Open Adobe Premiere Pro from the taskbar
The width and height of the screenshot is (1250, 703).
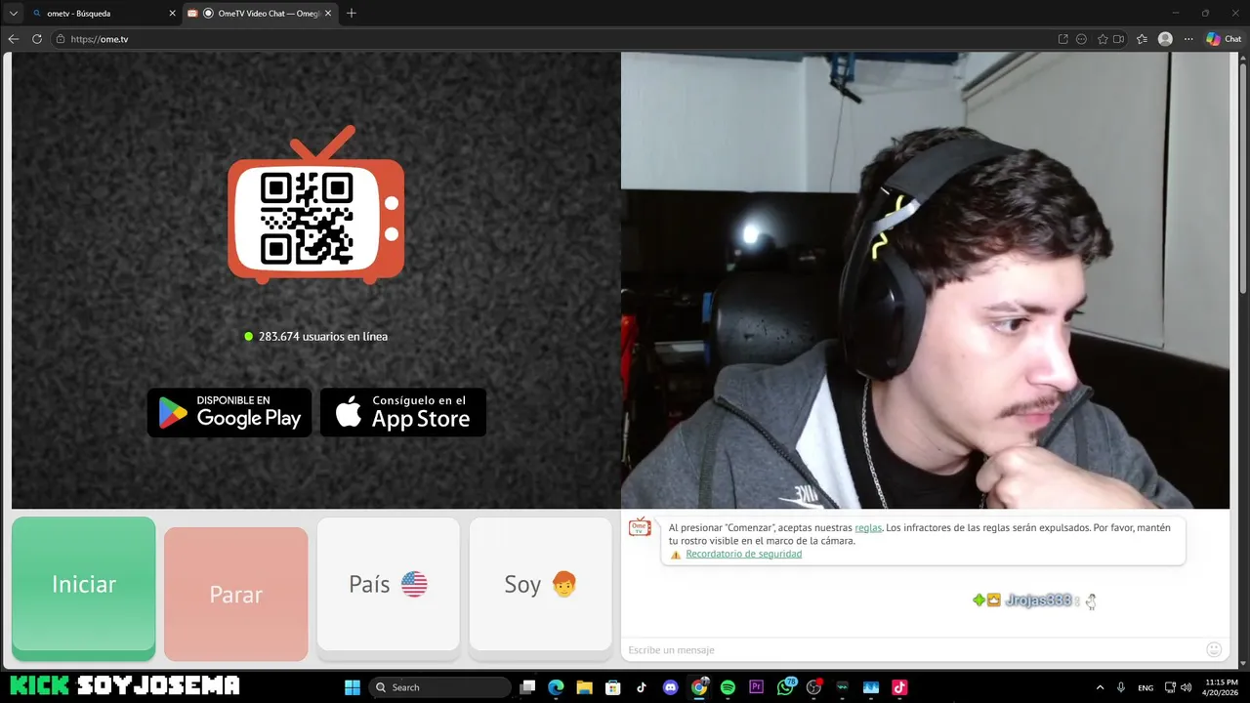[x=756, y=687]
